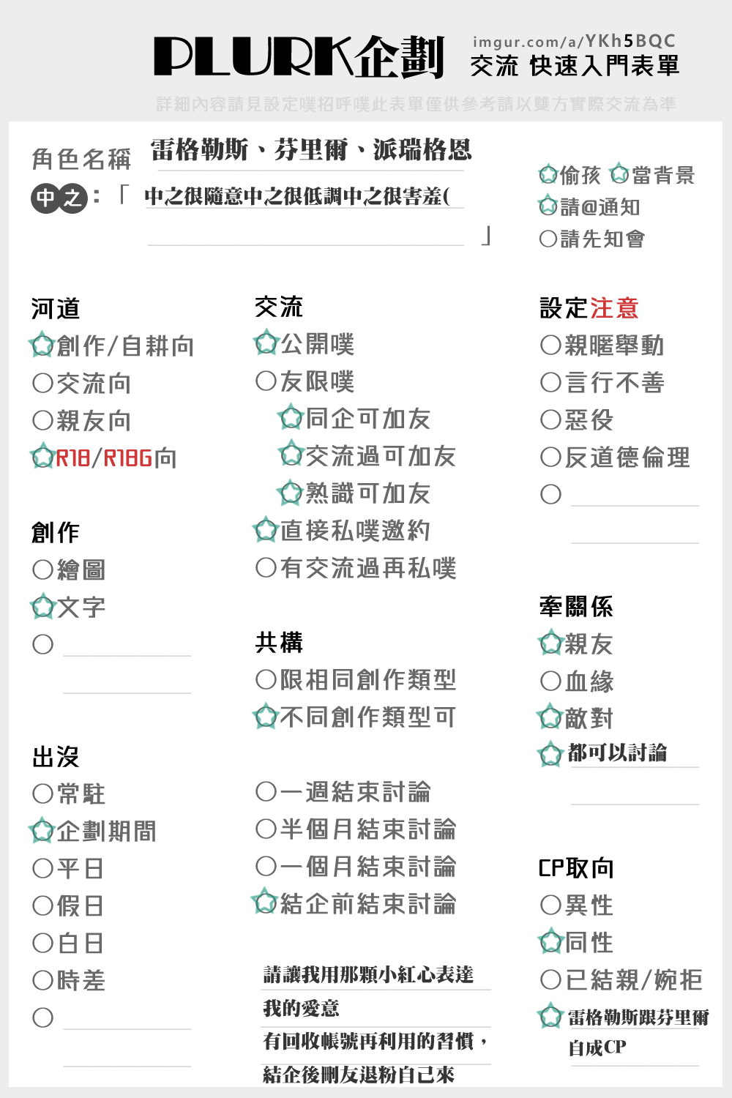Click the star marker beside 公開噗

tap(266, 343)
